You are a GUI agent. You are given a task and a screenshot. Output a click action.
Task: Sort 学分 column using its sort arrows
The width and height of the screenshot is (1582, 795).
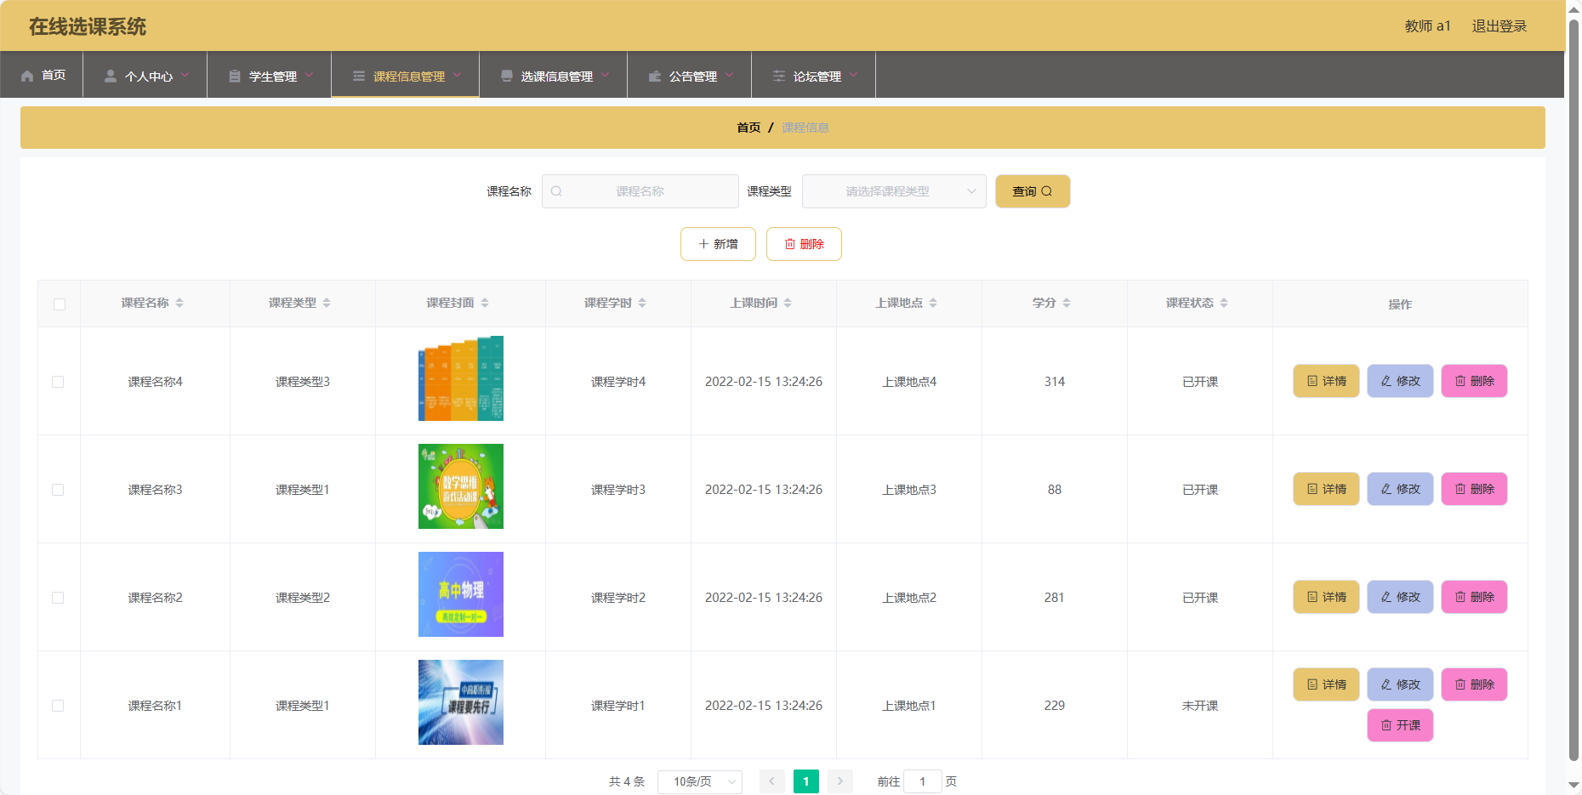[x=1067, y=303]
